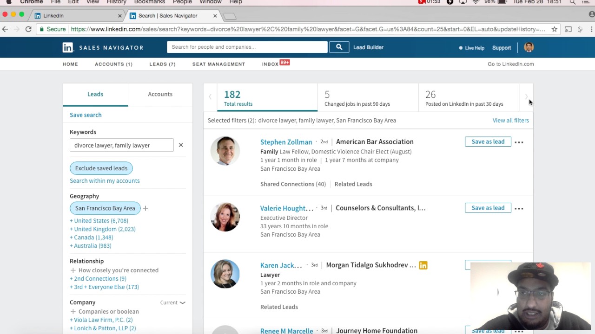Screen dimensions: 595x334
Task: Open ACCOUNTS (1) in the navigation
Action: click(114, 64)
